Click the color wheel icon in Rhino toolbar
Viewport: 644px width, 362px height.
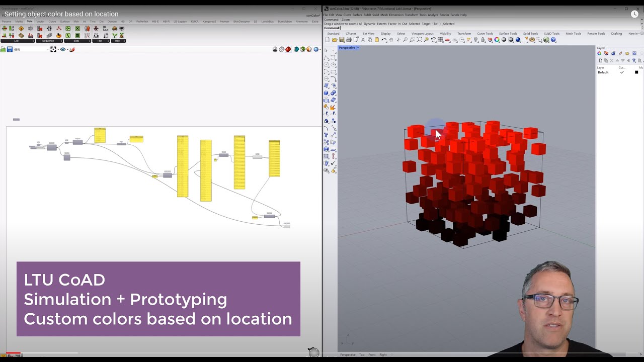tap(497, 40)
